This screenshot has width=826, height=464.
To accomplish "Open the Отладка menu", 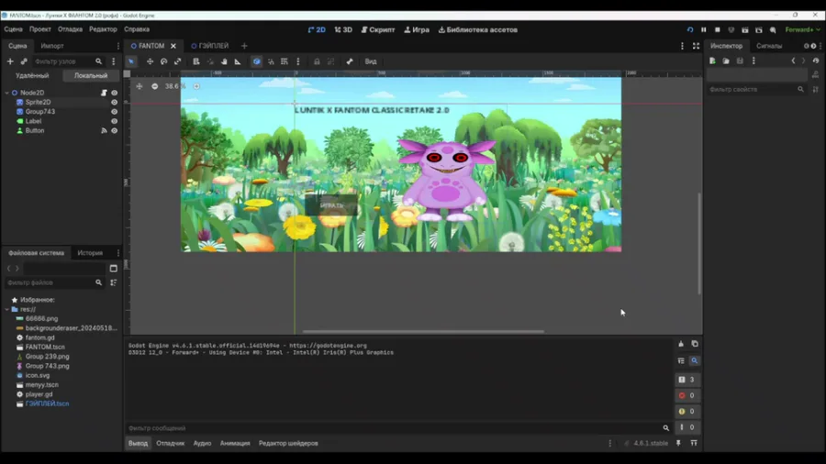I will point(70,30).
